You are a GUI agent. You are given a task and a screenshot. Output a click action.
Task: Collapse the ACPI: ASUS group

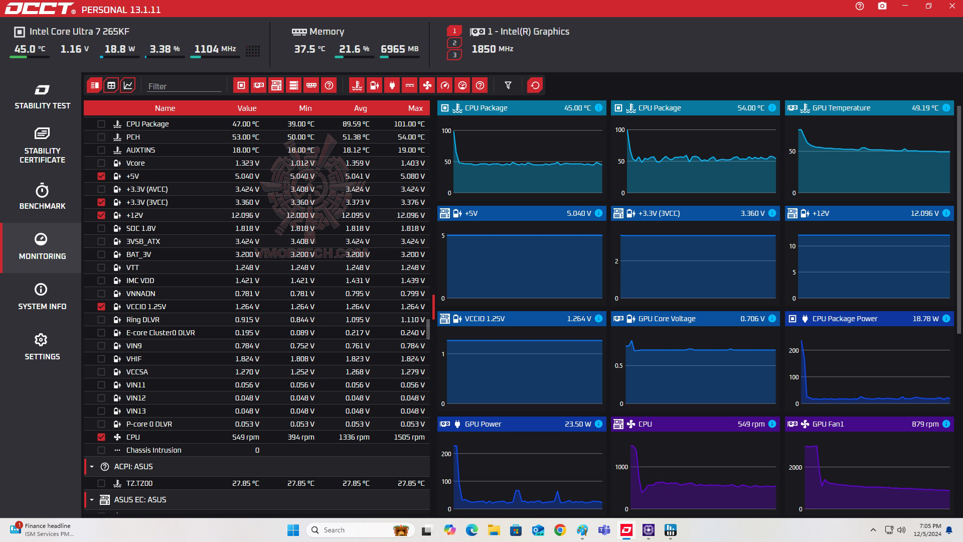click(x=92, y=467)
